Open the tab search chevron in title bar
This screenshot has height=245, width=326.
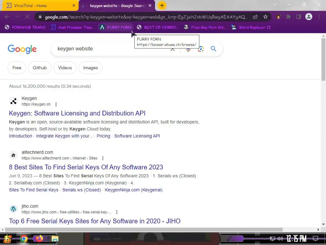[275, 4]
